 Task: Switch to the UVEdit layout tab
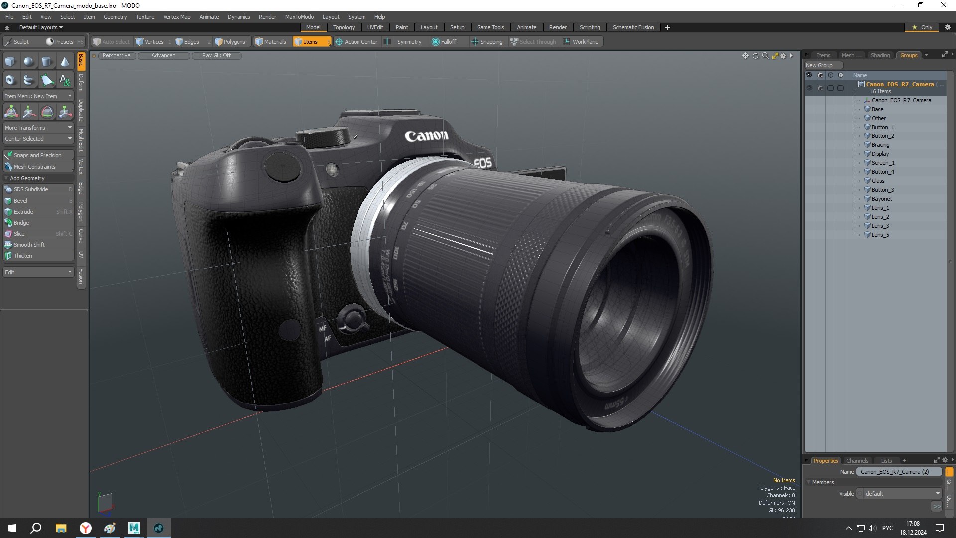click(x=375, y=27)
